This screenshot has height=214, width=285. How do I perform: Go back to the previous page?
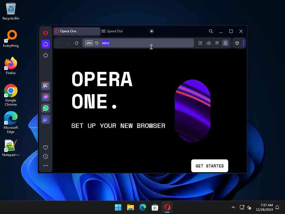point(58,43)
